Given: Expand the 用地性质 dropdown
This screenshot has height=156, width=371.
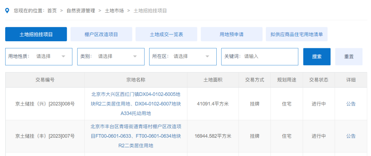Looking at the screenshot, I should (39, 56).
